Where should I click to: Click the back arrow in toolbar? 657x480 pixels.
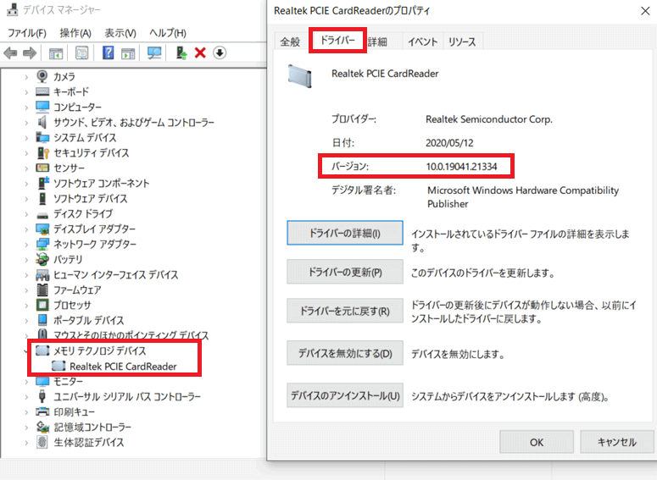click(x=11, y=52)
